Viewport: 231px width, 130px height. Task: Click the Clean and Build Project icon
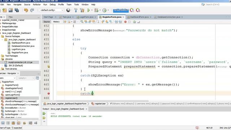(82, 10)
